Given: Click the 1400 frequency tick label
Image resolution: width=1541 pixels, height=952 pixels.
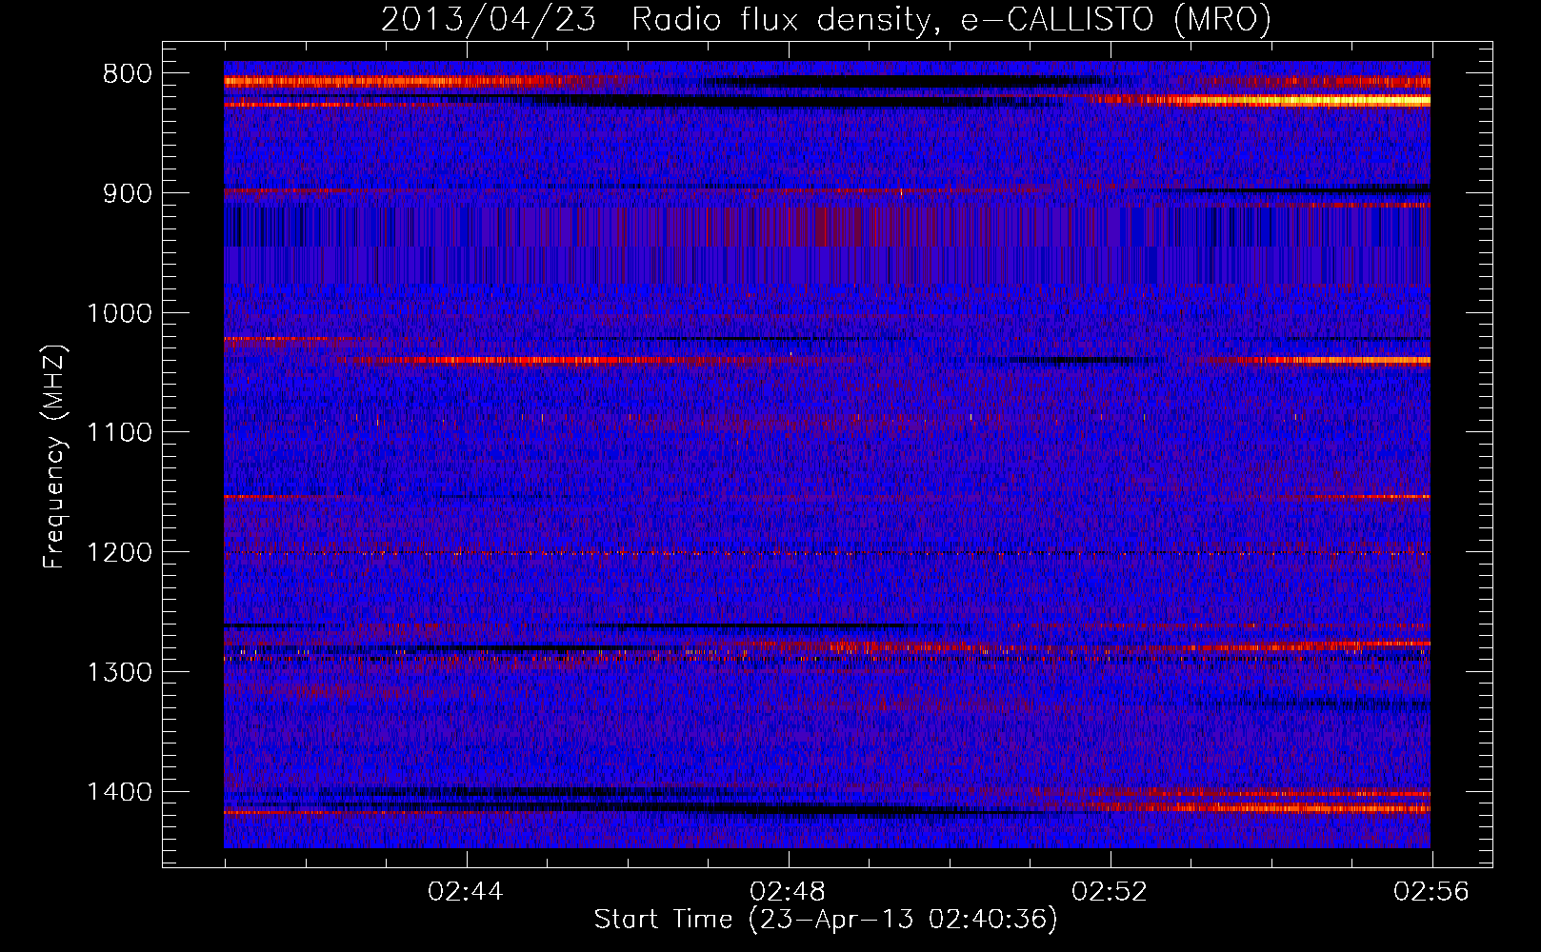Looking at the screenshot, I should click(119, 792).
